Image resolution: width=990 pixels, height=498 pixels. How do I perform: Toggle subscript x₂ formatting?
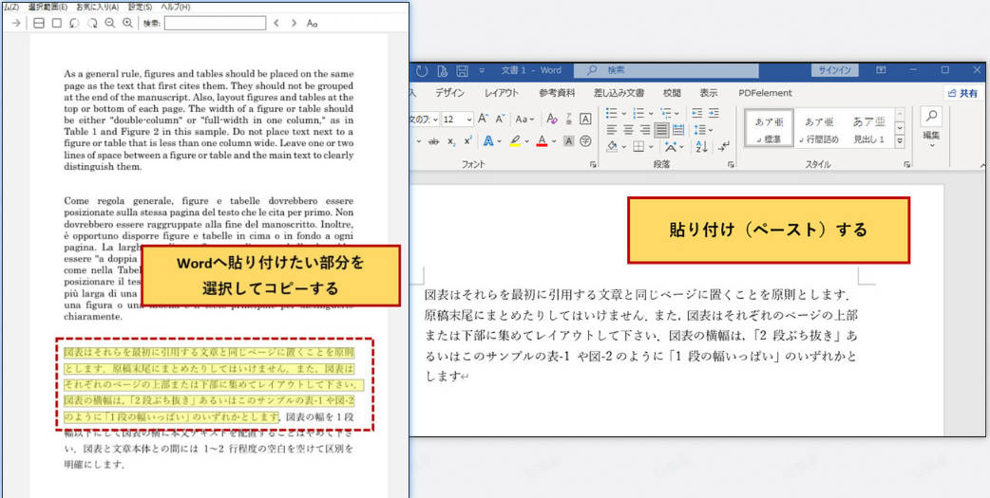pos(451,142)
